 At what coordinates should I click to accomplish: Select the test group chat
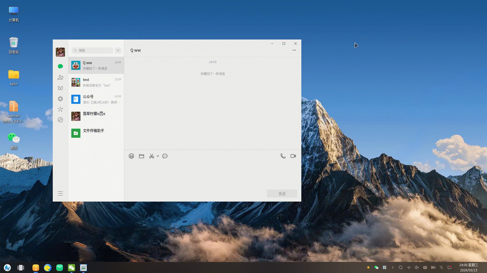[96, 82]
